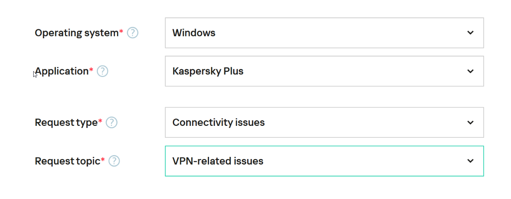The height and width of the screenshot is (199, 511).
Task: Open the Request type help tooltip icon
Action: [x=112, y=123]
